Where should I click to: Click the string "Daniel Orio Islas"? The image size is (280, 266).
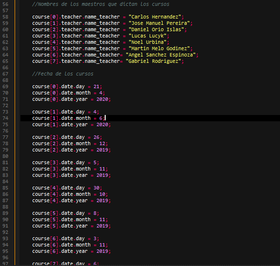pos(156,30)
